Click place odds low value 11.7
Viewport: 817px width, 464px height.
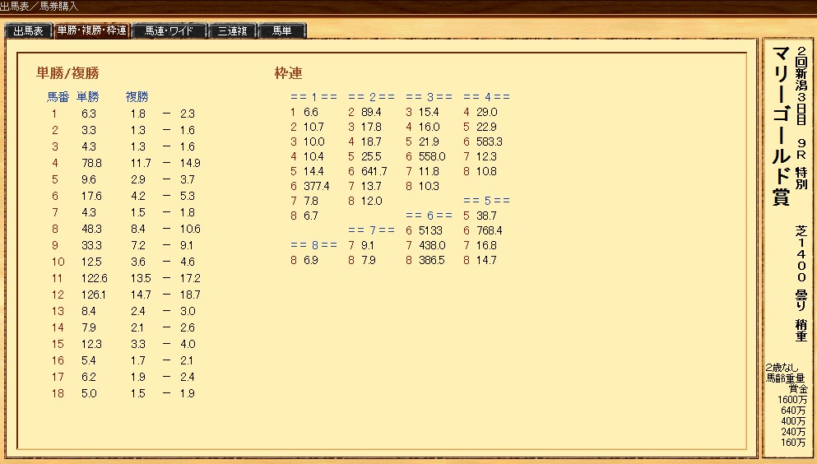tap(141, 163)
